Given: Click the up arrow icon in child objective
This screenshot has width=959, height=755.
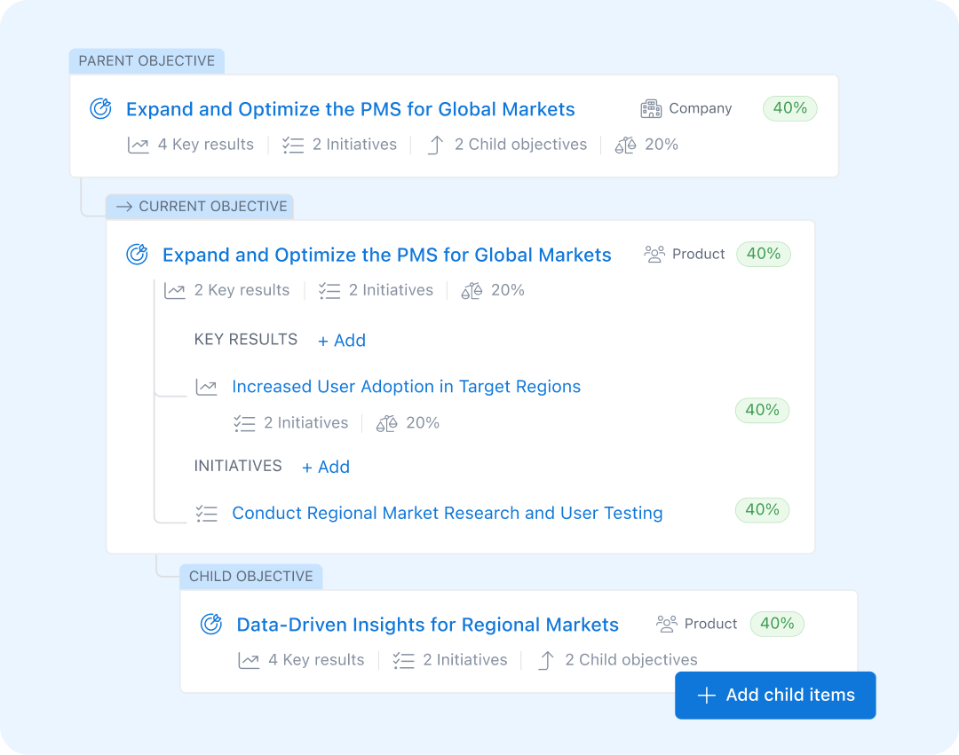Looking at the screenshot, I should pyautogui.click(x=546, y=660).
